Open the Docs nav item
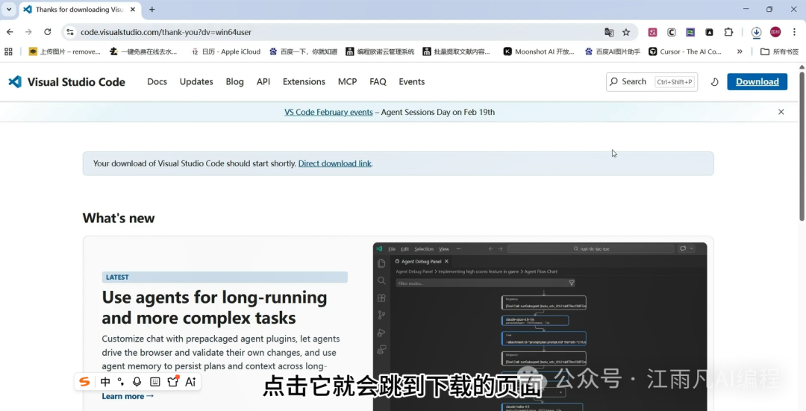The image size is (806, 411). pos(157,82)
